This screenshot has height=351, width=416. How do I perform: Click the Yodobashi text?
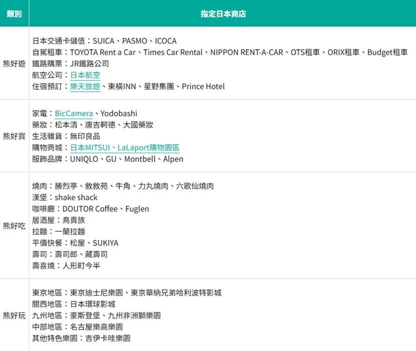[119, 114]
